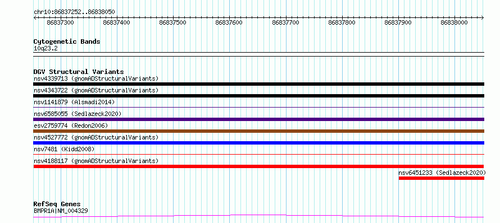Viewport: 500px width, 223px height.
Task: Click ruler position 86838000
Action: coord(454,22)
